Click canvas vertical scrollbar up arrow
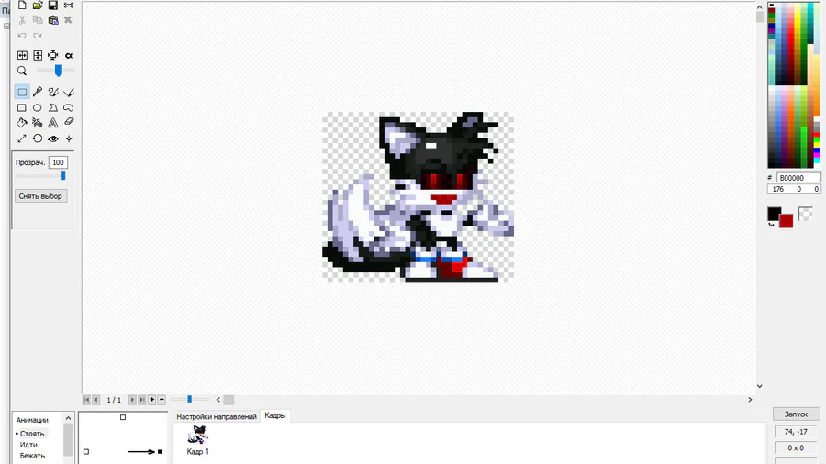 (x=760, y=6)
